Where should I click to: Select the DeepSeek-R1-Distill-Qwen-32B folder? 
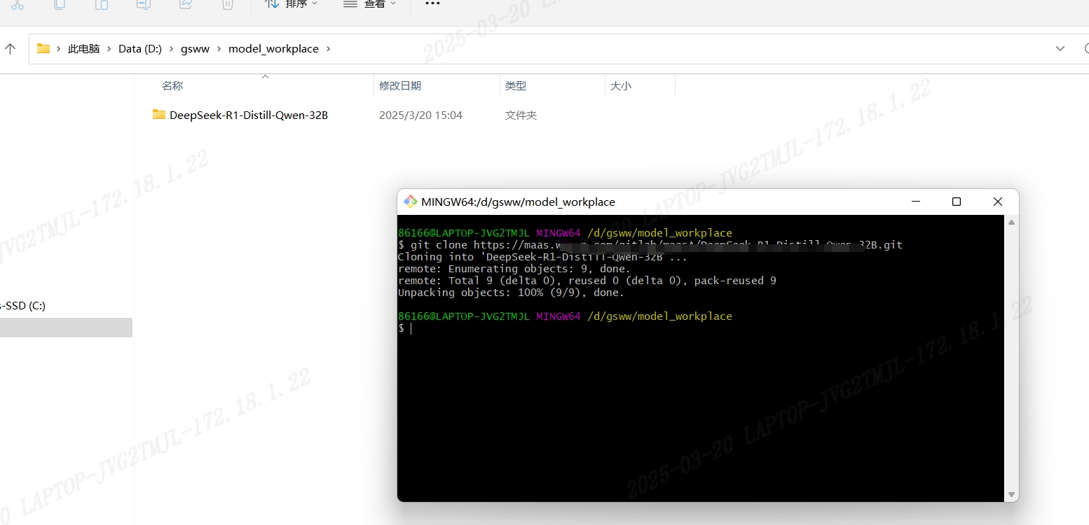[x=249, y=115]
